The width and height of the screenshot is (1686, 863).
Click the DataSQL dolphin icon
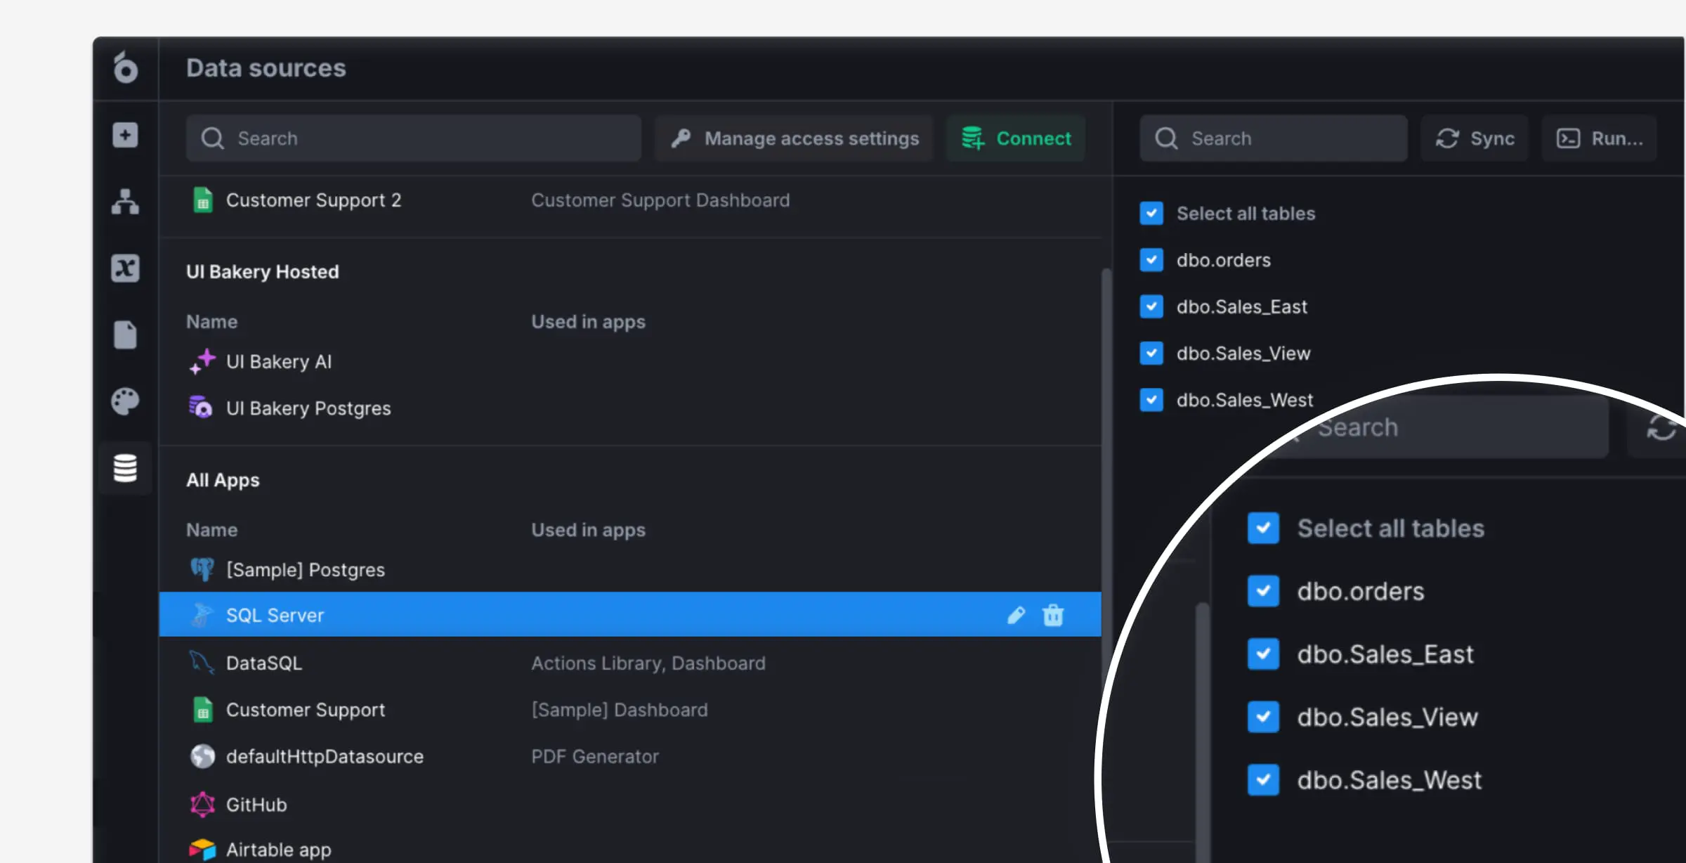pos(202,663)
